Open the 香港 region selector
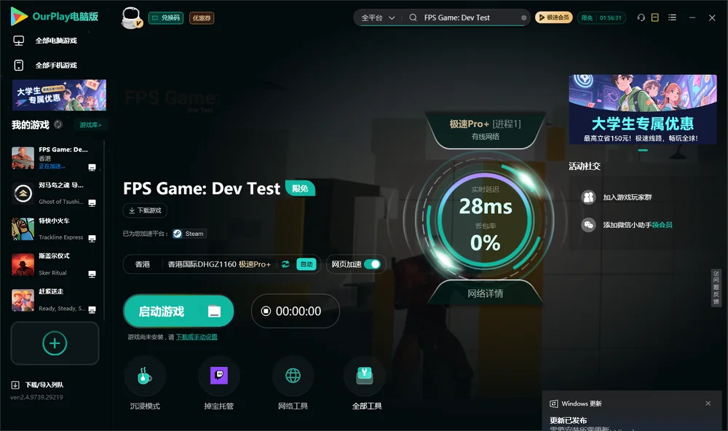728x431 pixels. tap(143, 264)
